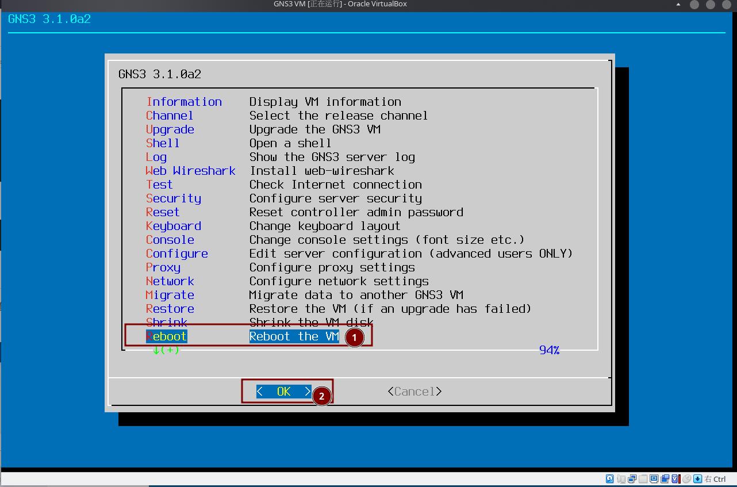Click the 94% scroll position indicator
Image resolution: width=737 pixels, height=487 pixels.
coord(550,350)
